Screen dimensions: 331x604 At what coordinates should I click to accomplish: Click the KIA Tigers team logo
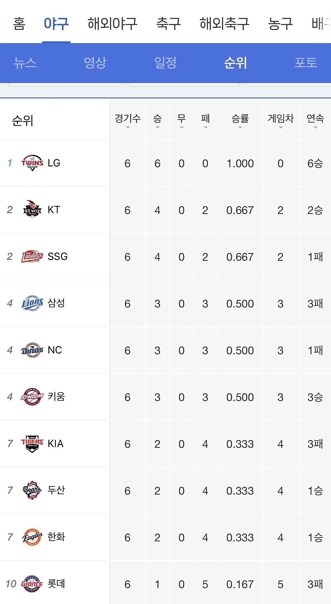tap(32, 443)
